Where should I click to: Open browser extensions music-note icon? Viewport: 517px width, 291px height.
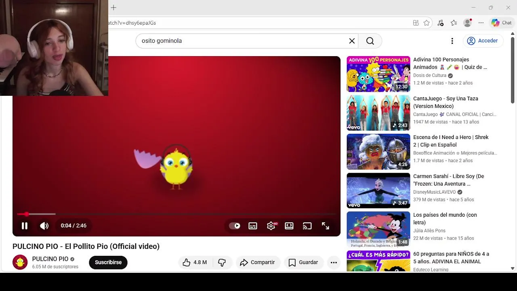click(441, 23)
